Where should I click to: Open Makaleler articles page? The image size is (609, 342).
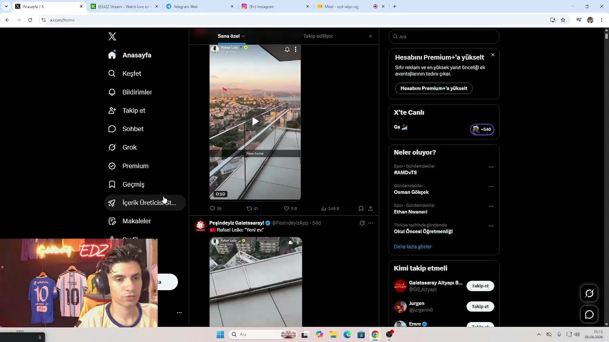pyautogui.click(x=130, y=221)
